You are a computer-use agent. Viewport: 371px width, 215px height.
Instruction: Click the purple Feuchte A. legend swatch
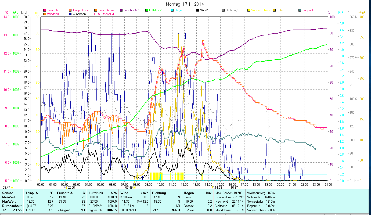[121, 10]
